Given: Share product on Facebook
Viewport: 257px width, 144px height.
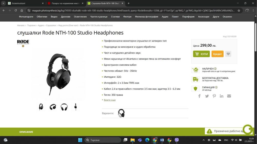Looking at the screenshot, I should 199,96.
